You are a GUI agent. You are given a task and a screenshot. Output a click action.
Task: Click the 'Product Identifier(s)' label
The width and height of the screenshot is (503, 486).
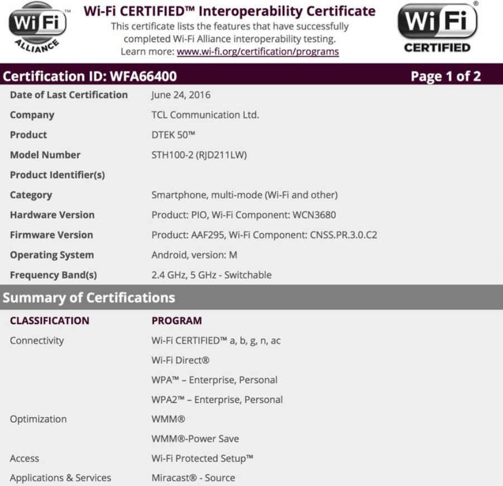[58, 175]
